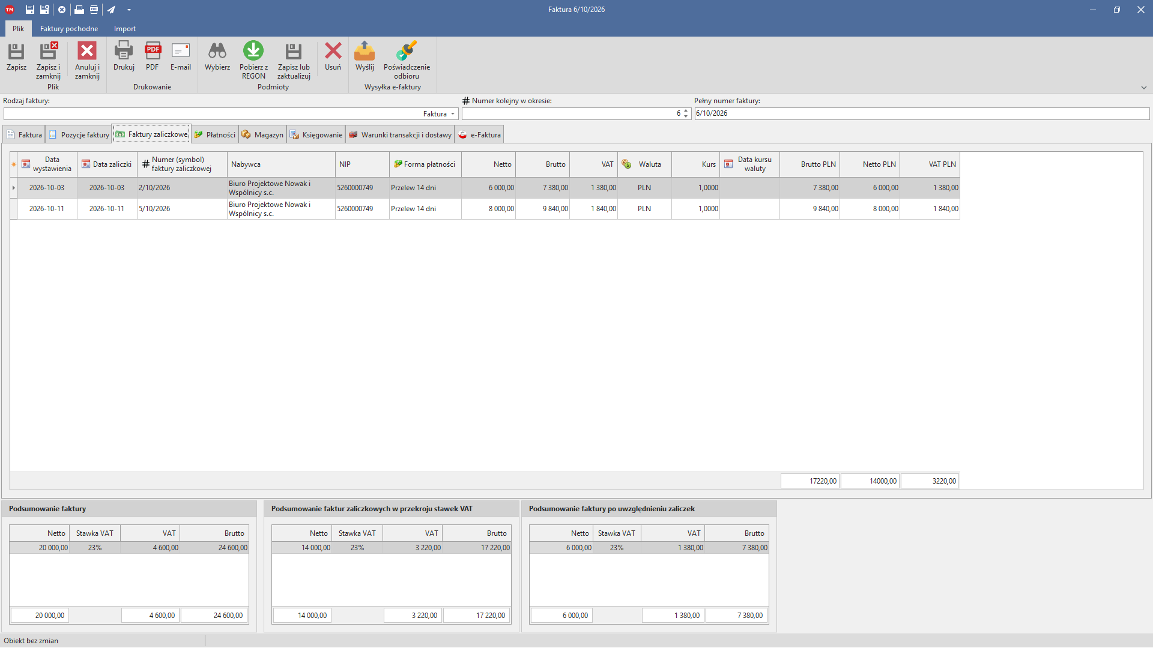
Task: Switch to the Faktura tab
Action: point(25,134)
